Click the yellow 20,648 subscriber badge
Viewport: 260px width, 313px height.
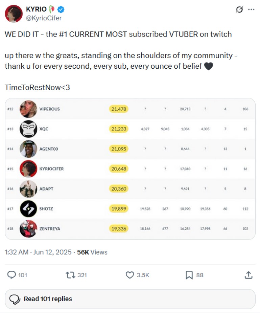coord(119,169)
